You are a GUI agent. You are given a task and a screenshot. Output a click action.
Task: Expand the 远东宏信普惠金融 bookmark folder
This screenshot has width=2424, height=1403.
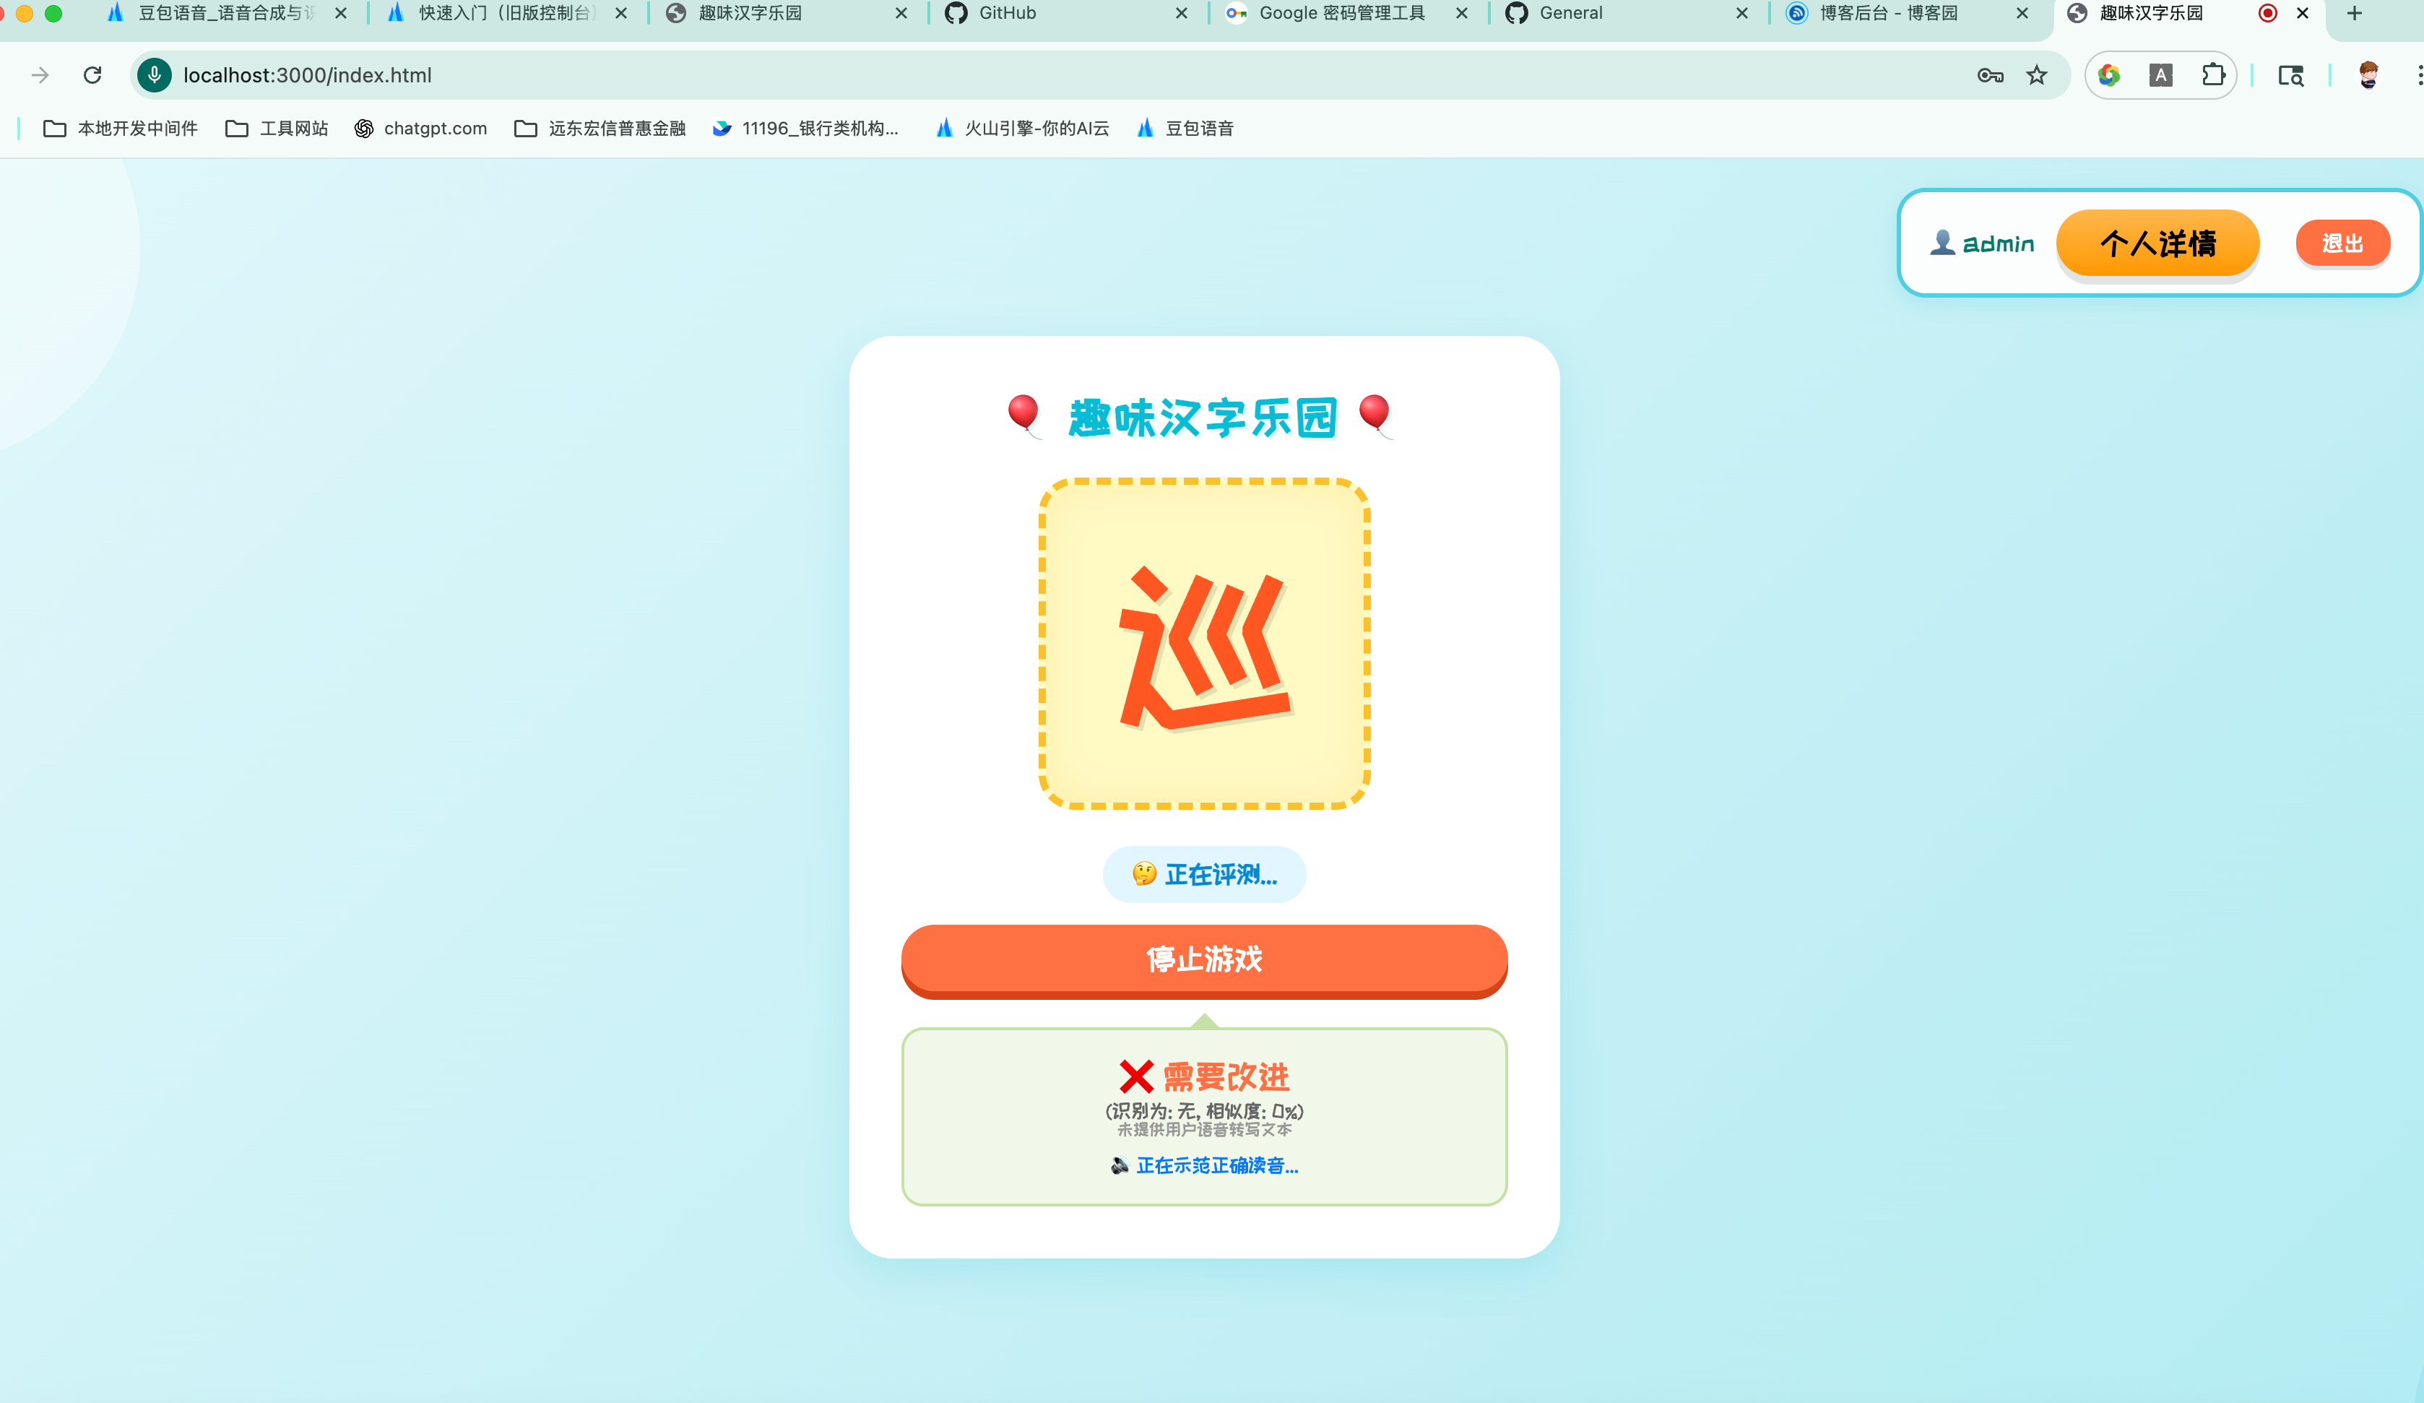click(599, 128)
